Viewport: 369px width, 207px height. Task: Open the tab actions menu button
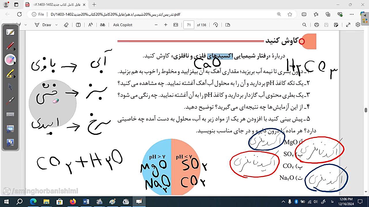coord(16,5)
